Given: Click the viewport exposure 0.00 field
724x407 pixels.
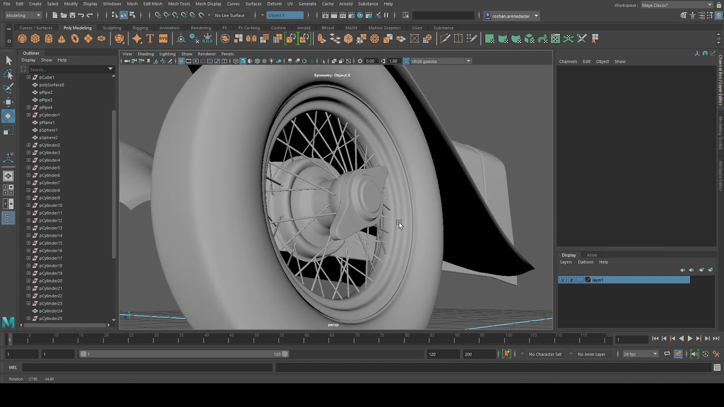Looking at the screenshot, I should tap(370, 61).
